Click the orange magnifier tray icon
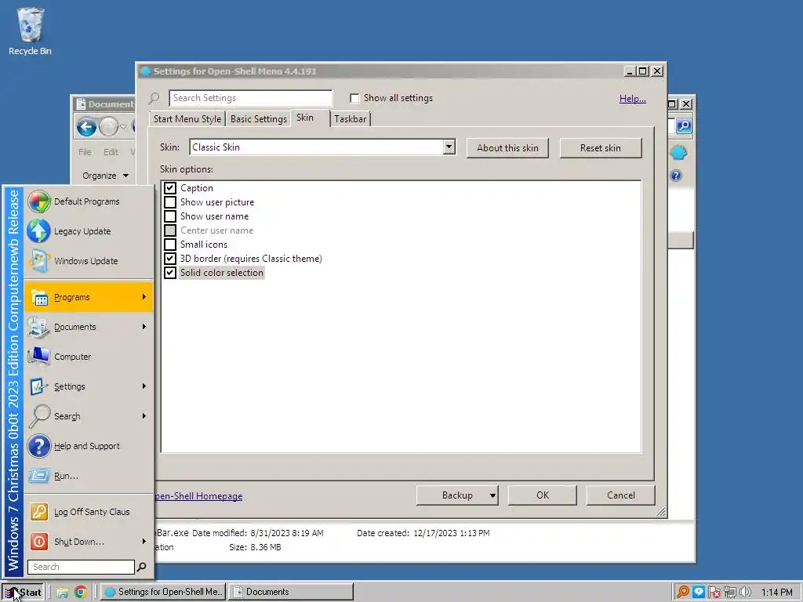Image resolution: width=803 pixels, height=602 pixels. coord(683,593)
